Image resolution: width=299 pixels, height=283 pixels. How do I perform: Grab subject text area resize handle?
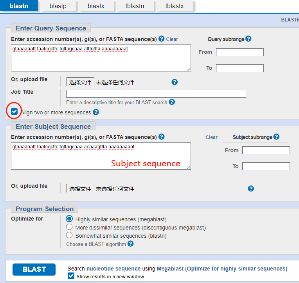coord(189,167)
